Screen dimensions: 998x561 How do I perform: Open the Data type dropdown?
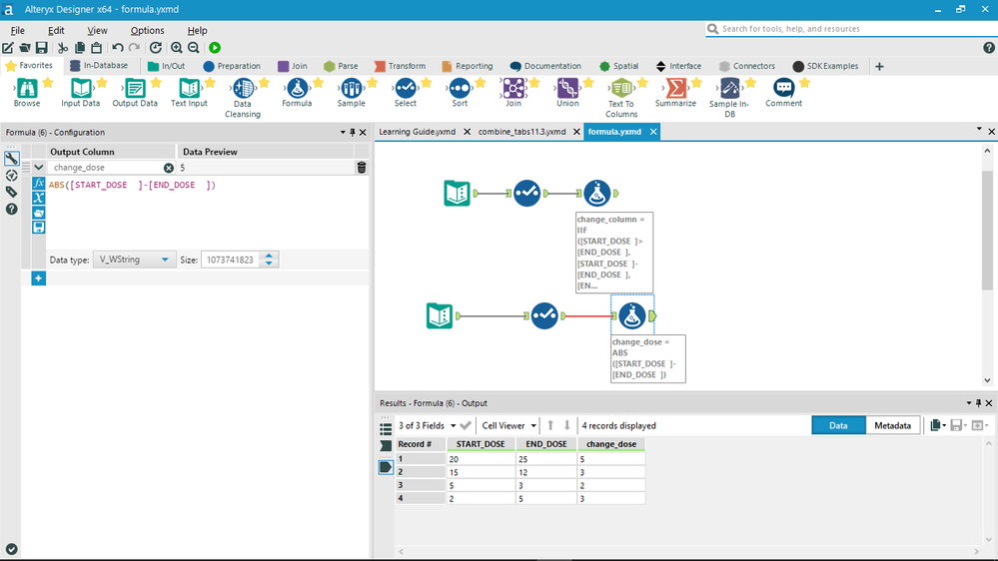pyautogui.click(x=133, y=260)
